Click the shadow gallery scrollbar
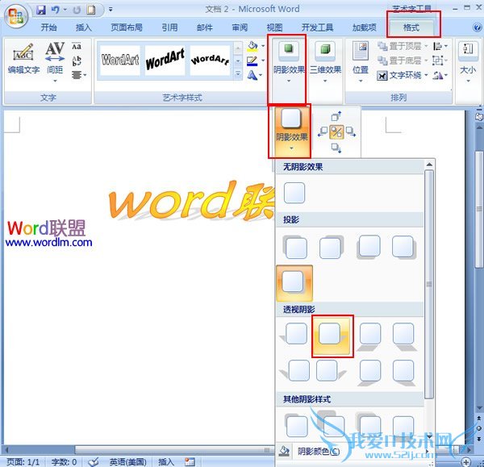Screen dimensions: 484x467 (429, 284)
